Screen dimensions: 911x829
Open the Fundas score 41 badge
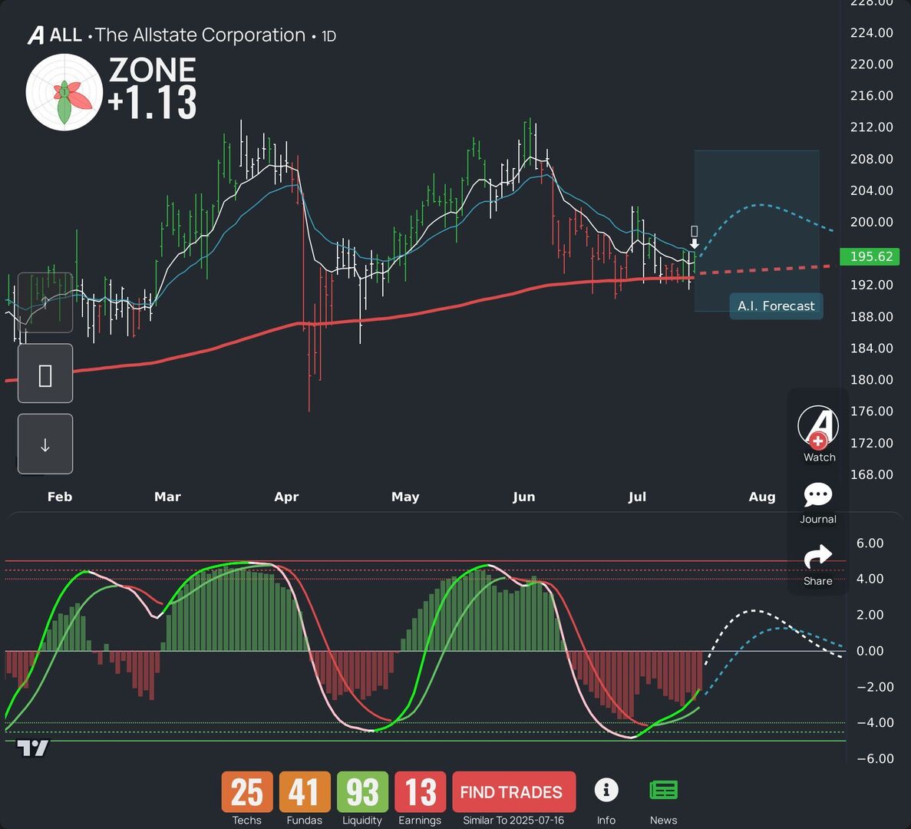pyautogui.click(x=305, y=791)
